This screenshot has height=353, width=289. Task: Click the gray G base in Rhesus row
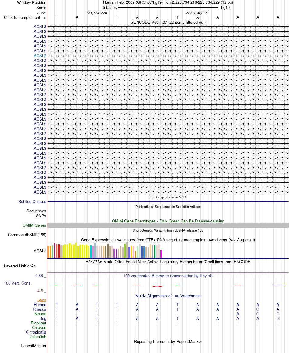coord(258,309)
